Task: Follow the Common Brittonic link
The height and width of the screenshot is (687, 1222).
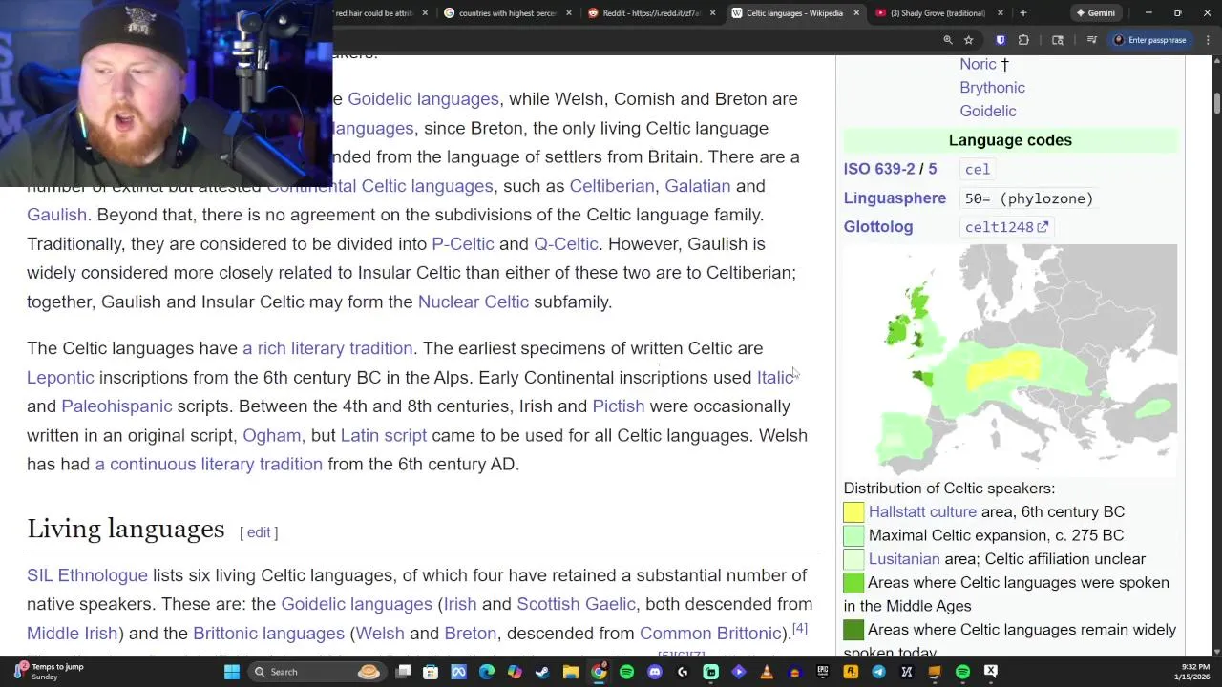Action: click(710, 634)
